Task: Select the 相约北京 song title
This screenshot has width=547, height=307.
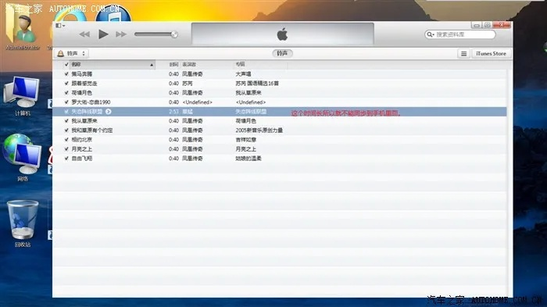Action: click(82, 140)
